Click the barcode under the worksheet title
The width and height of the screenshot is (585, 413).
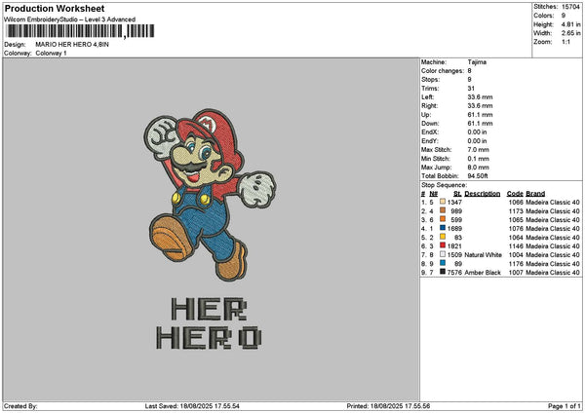click(80, 31)
